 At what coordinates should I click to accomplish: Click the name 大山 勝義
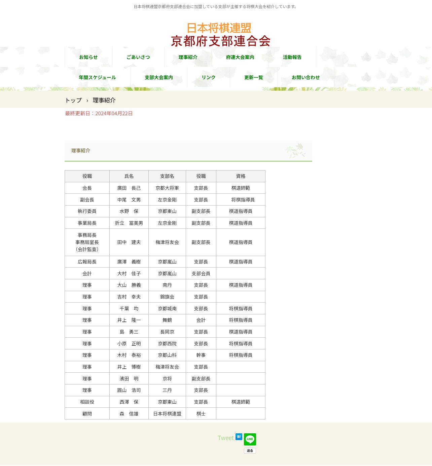point(129,285)
